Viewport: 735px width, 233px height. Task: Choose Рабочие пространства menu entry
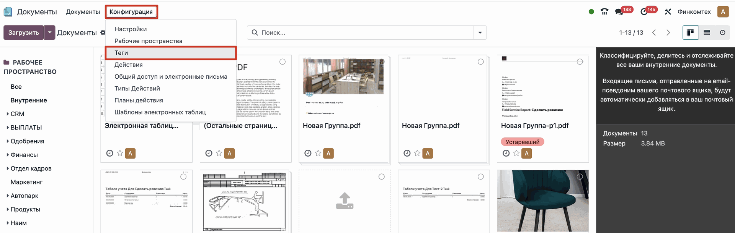148,41
